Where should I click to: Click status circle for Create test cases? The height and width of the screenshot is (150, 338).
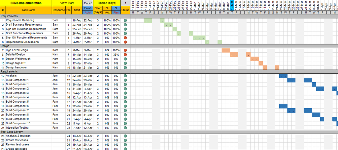(x=125, y=140)
